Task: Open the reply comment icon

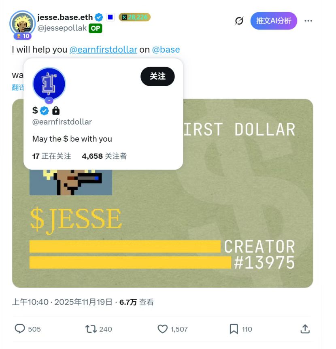Action: [x=20, y=329]
